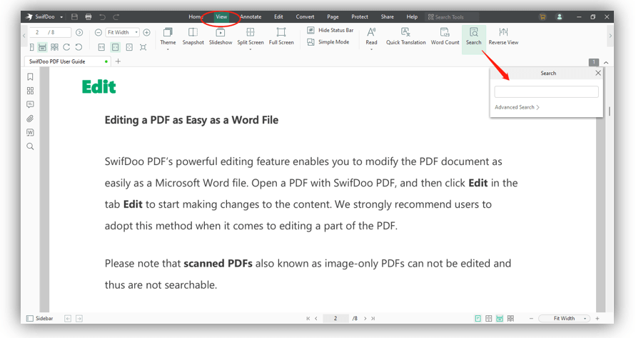Click the Undo arrow in title bar
Image resolution: width=636 pixels, height=338 pixels.
coord(102,16)
